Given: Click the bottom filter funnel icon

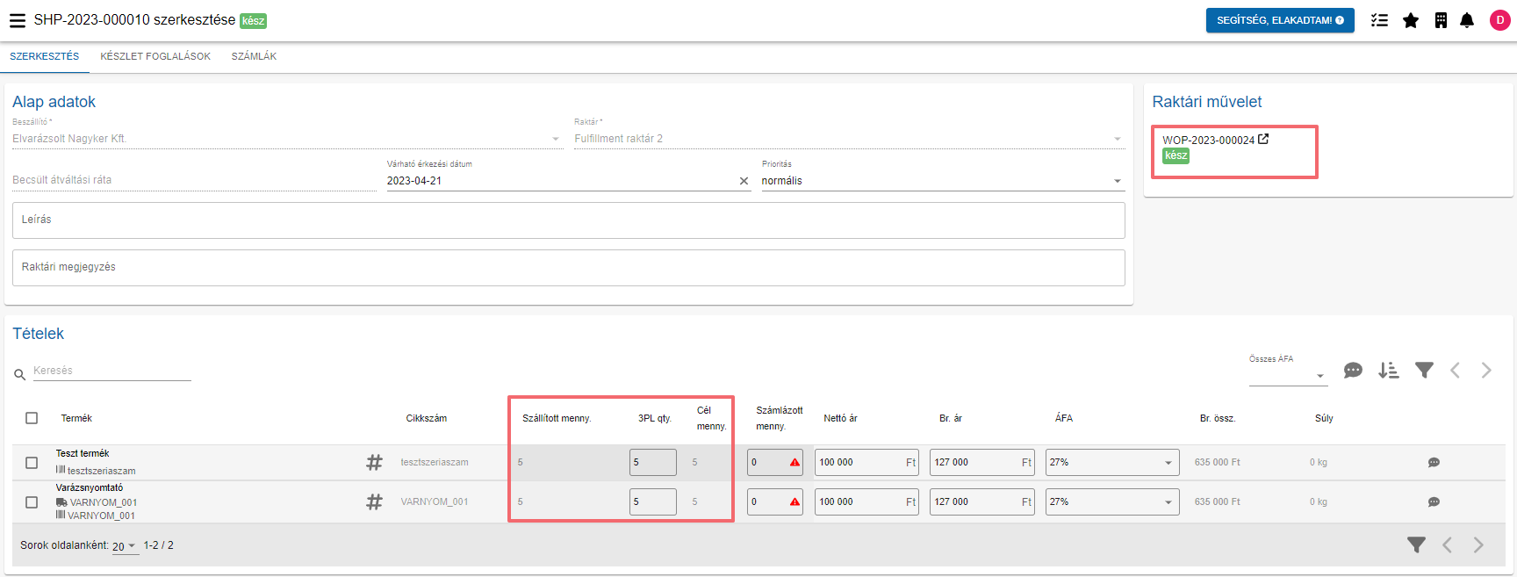Looking at the screenshot, I should tap(1416, 545).
